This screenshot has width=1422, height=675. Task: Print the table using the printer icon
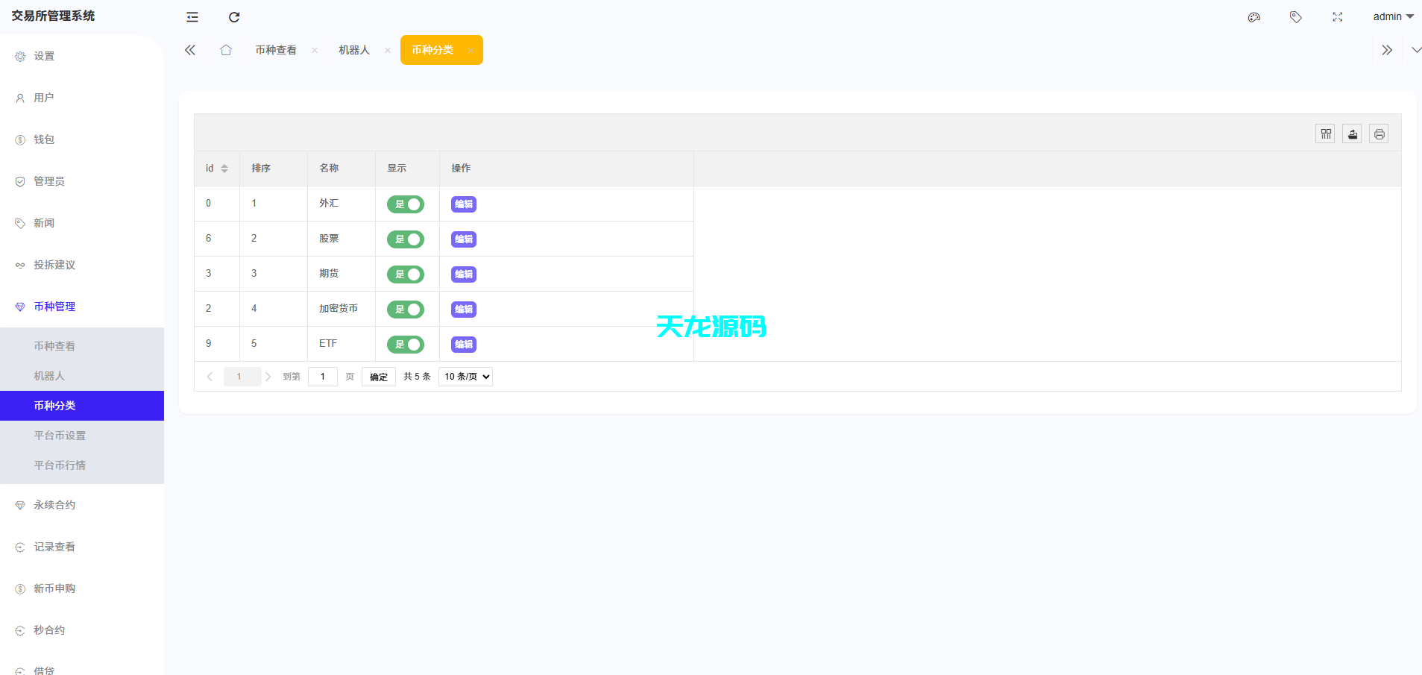point(1379,134)
